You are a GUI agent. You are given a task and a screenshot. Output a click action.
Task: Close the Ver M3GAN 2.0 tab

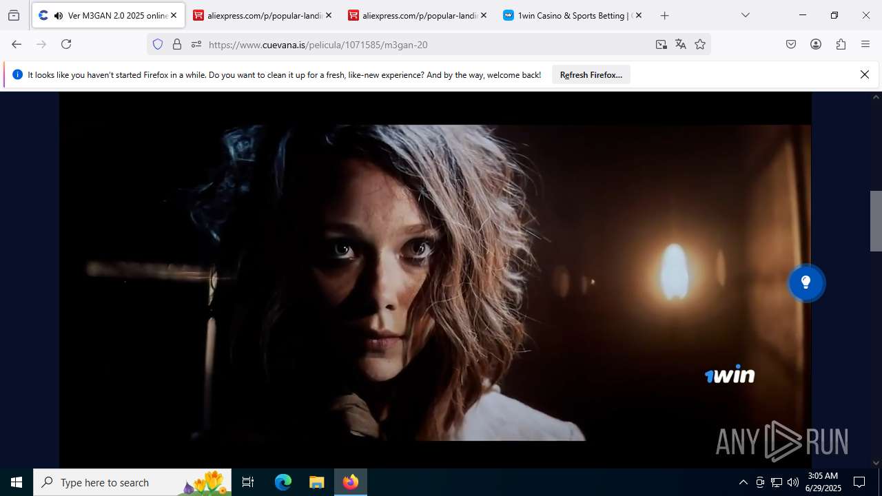click(x=174, y=15)
